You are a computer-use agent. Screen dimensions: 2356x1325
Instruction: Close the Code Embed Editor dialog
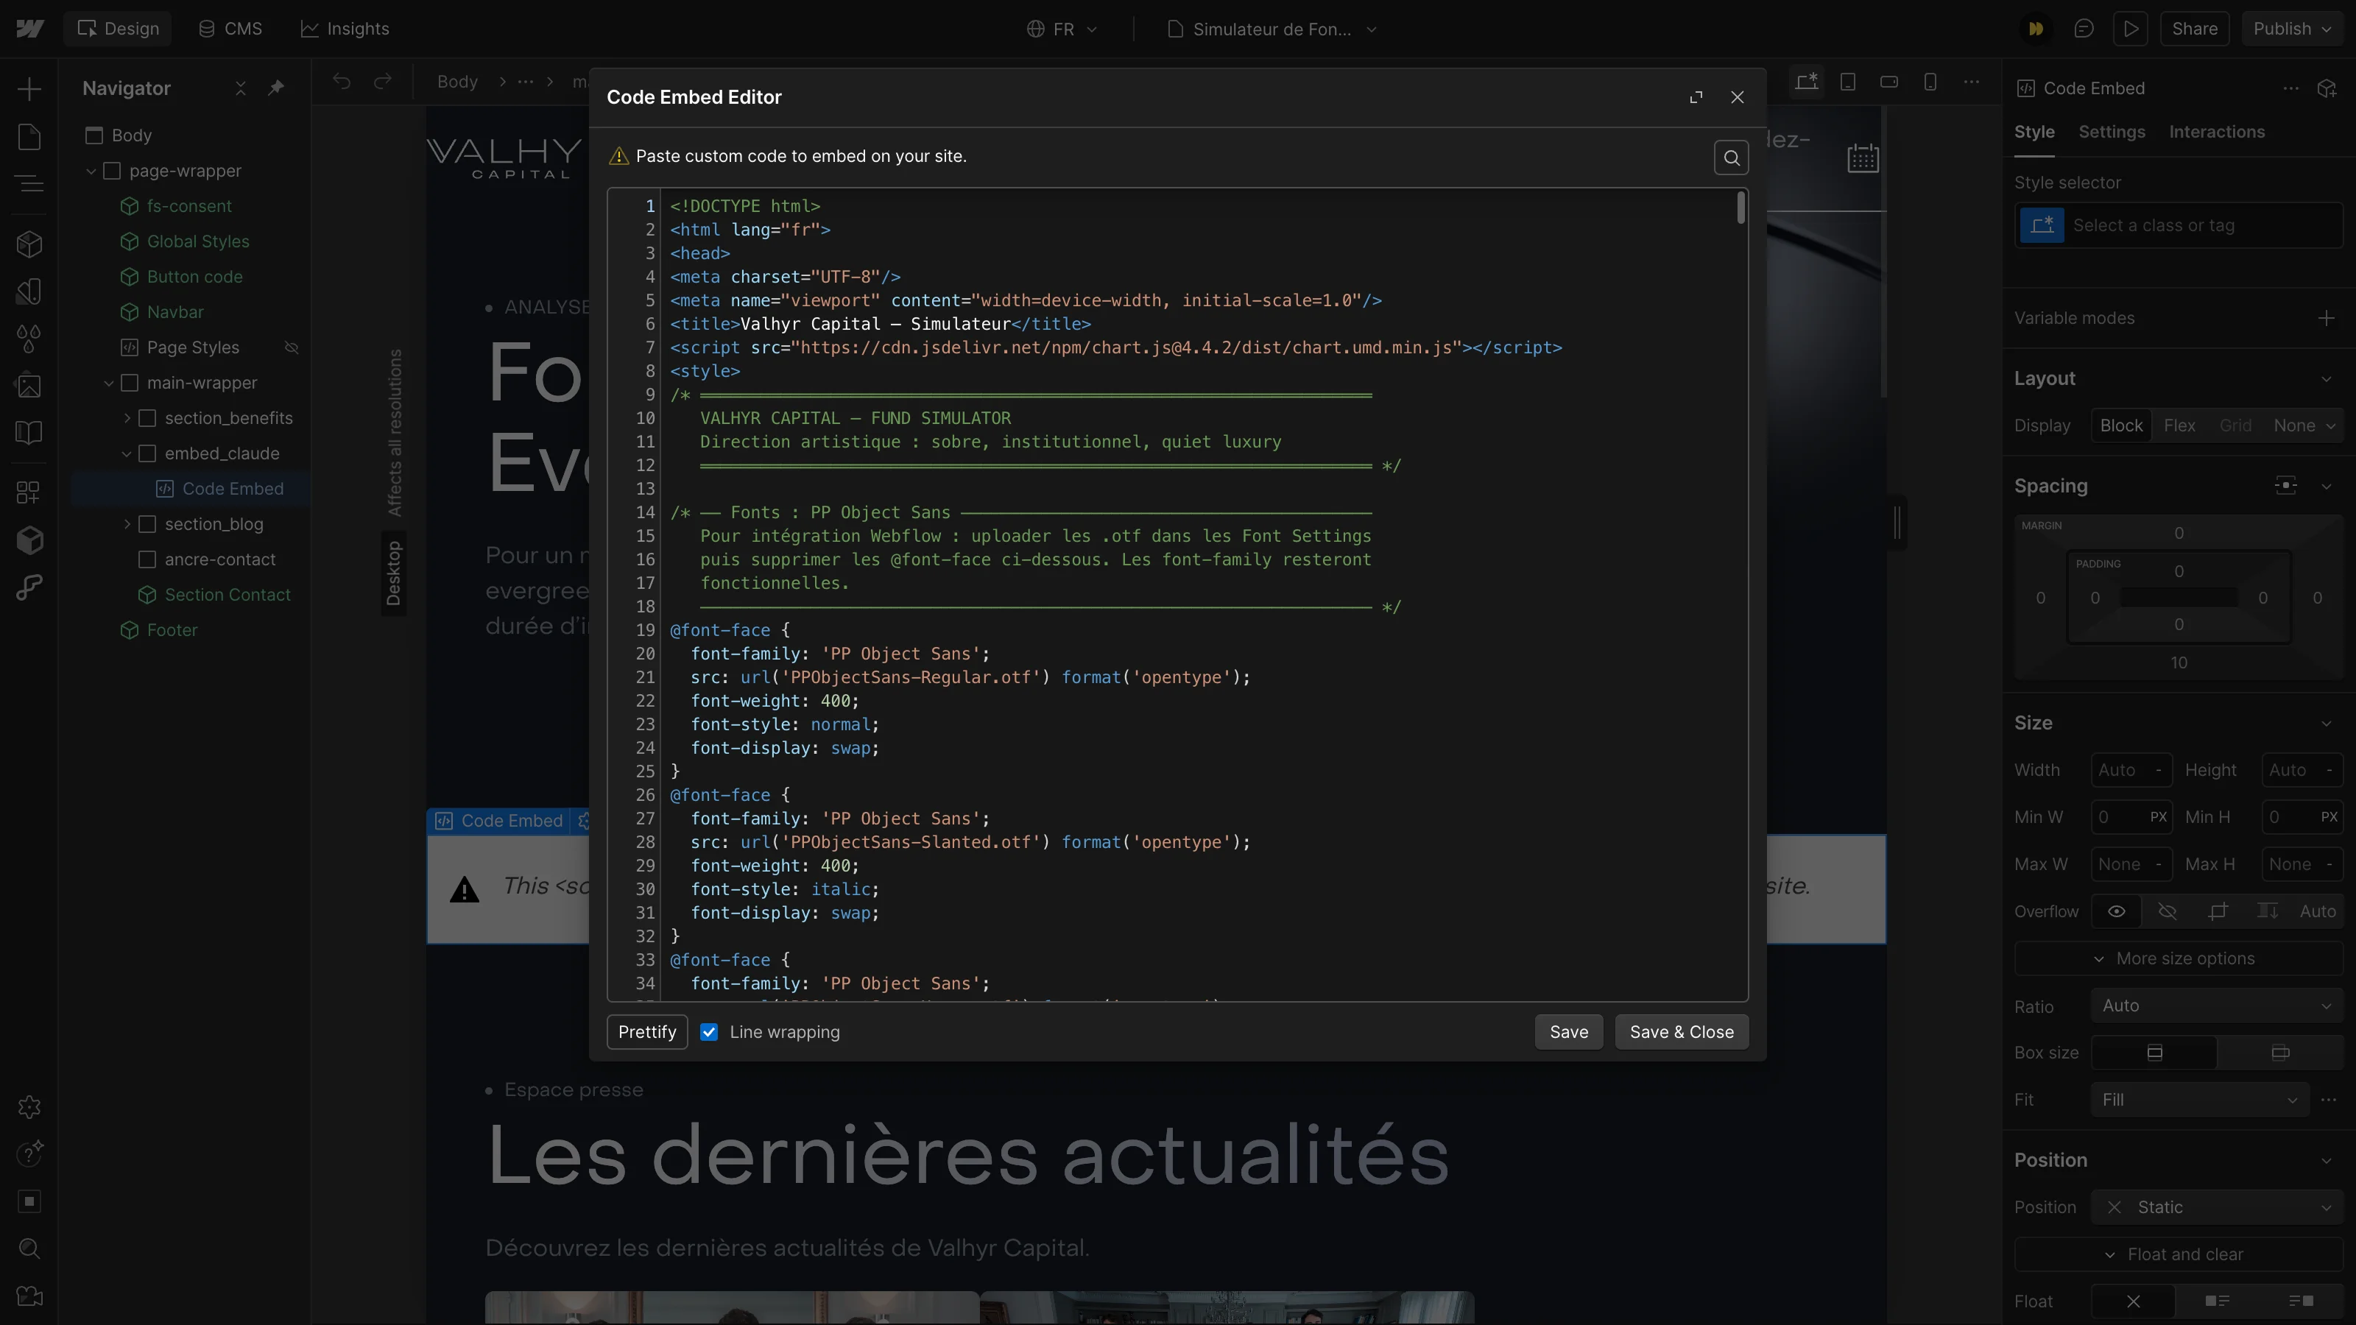(1737, 97)
